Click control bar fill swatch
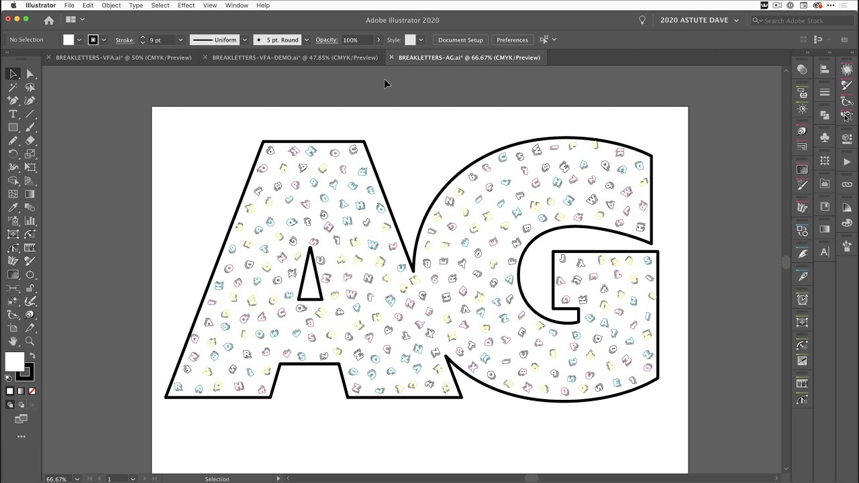 (x=68, y=40)
